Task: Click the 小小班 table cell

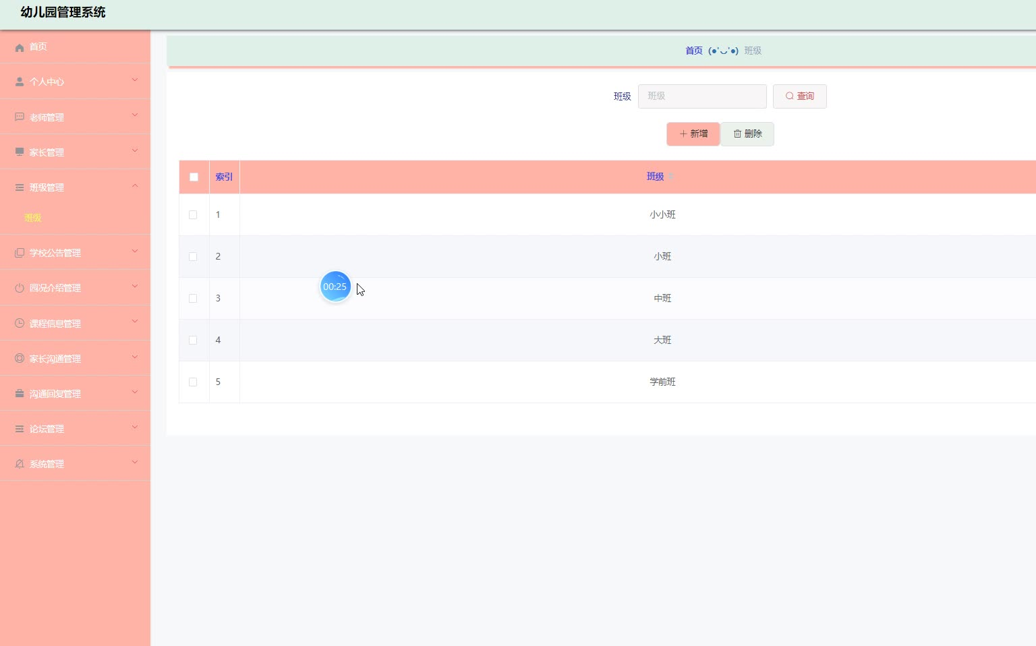Action: 662,214
